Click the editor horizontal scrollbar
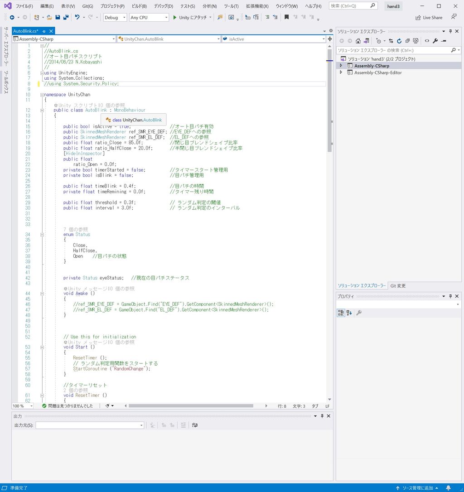 click(x=190, y=406)
